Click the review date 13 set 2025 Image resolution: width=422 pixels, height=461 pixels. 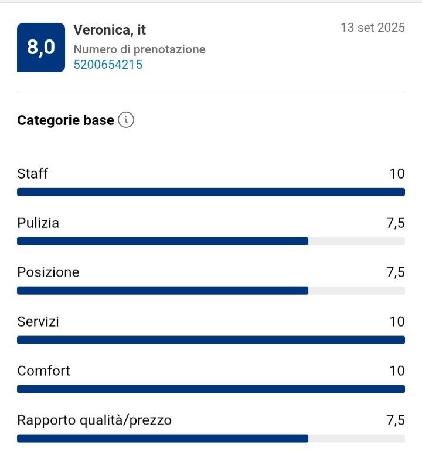373,28
